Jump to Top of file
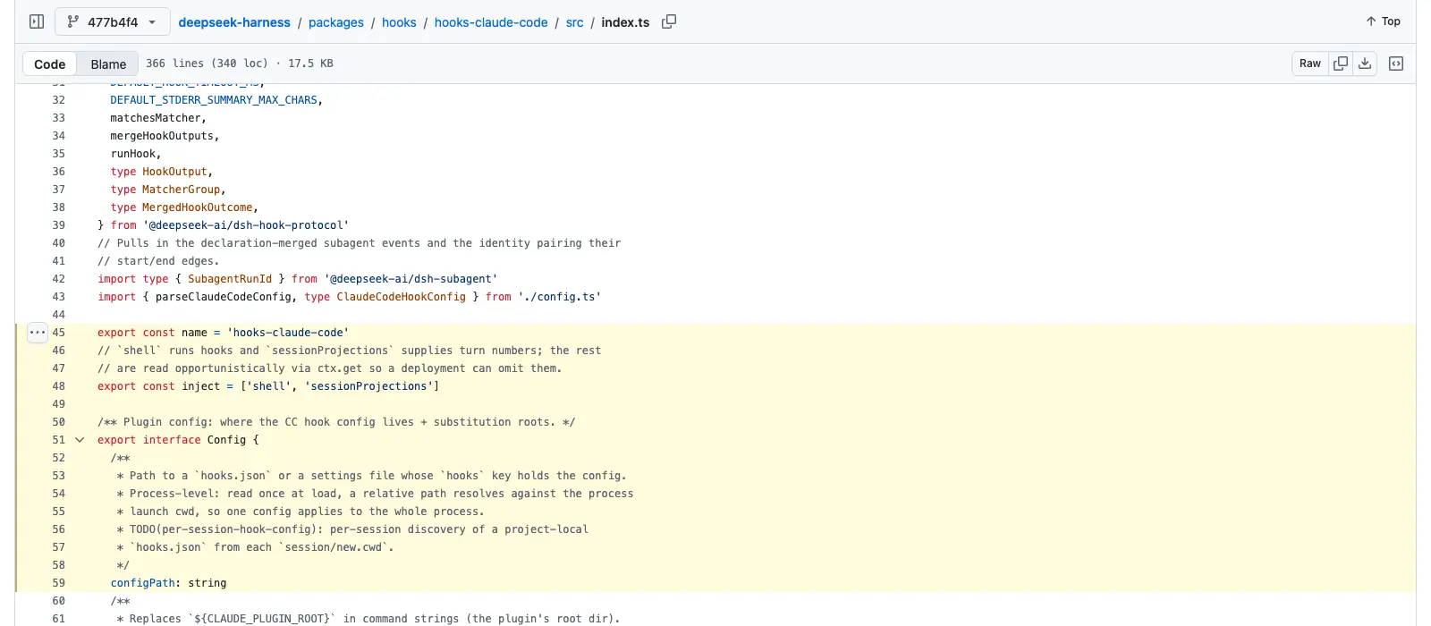This screenshot has width=1431, height=626. (1383, 21)
